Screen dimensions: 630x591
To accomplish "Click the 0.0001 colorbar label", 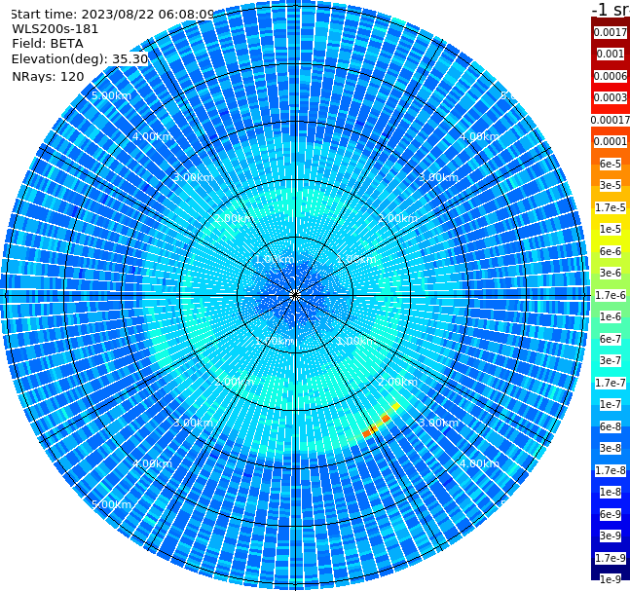I will point(610,141).
